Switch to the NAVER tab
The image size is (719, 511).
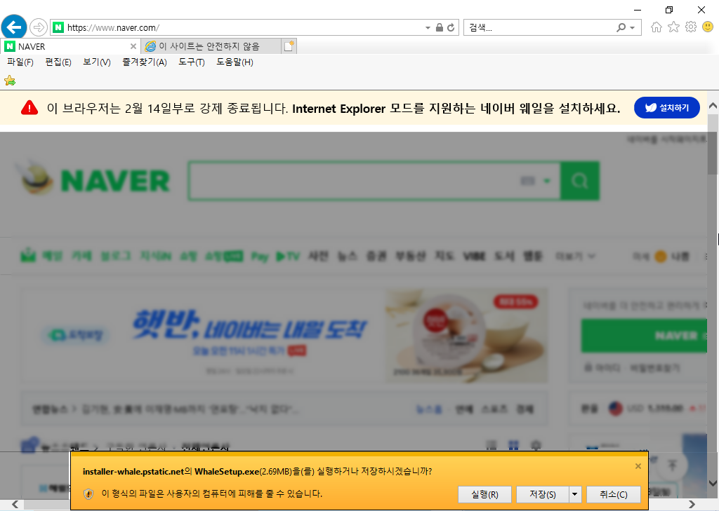pos(69,46)
